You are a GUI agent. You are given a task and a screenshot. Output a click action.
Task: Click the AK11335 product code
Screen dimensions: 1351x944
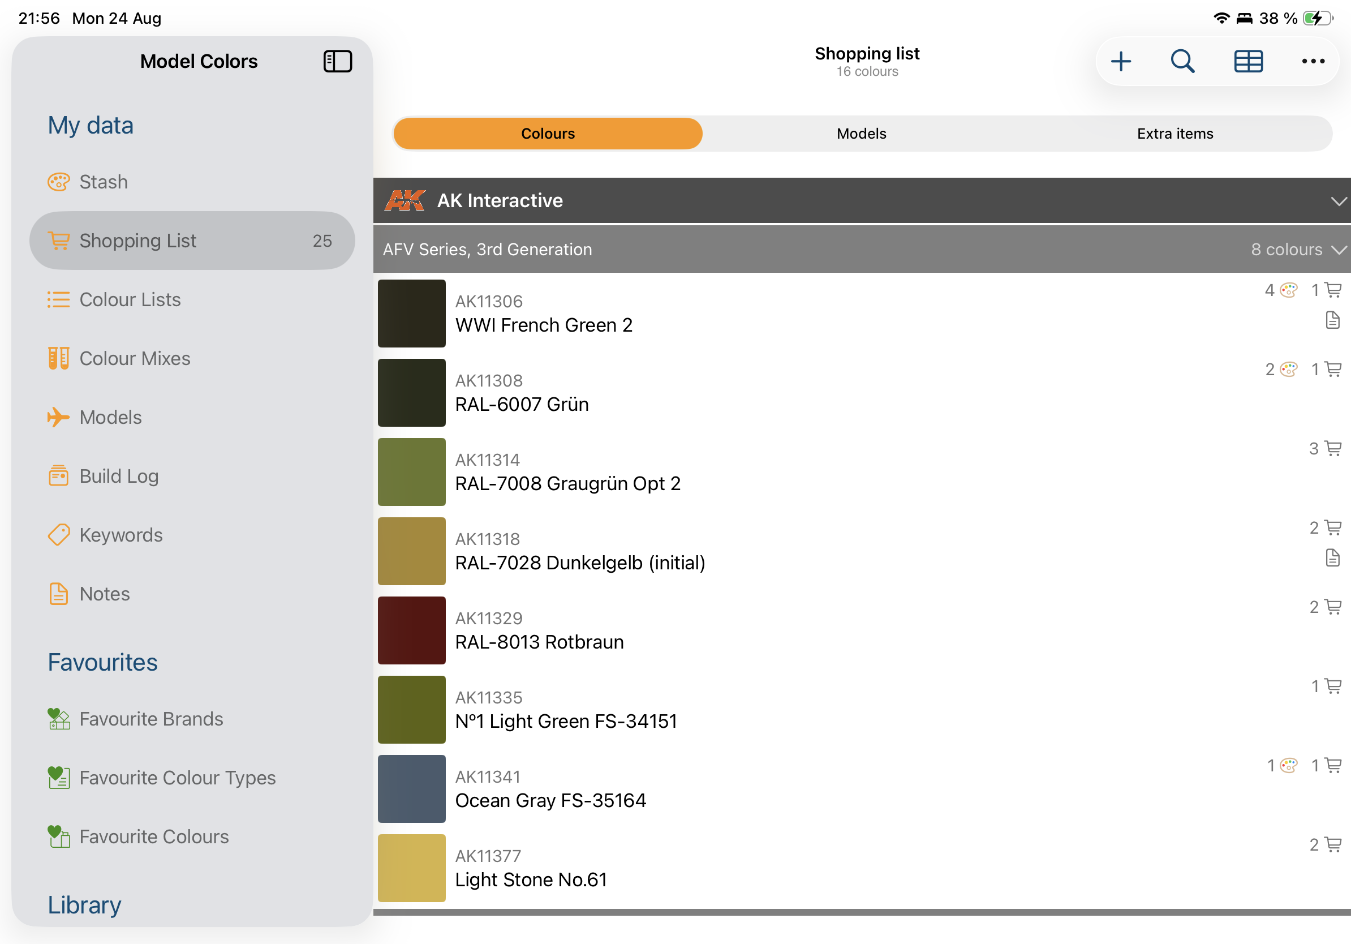(489, 697)
